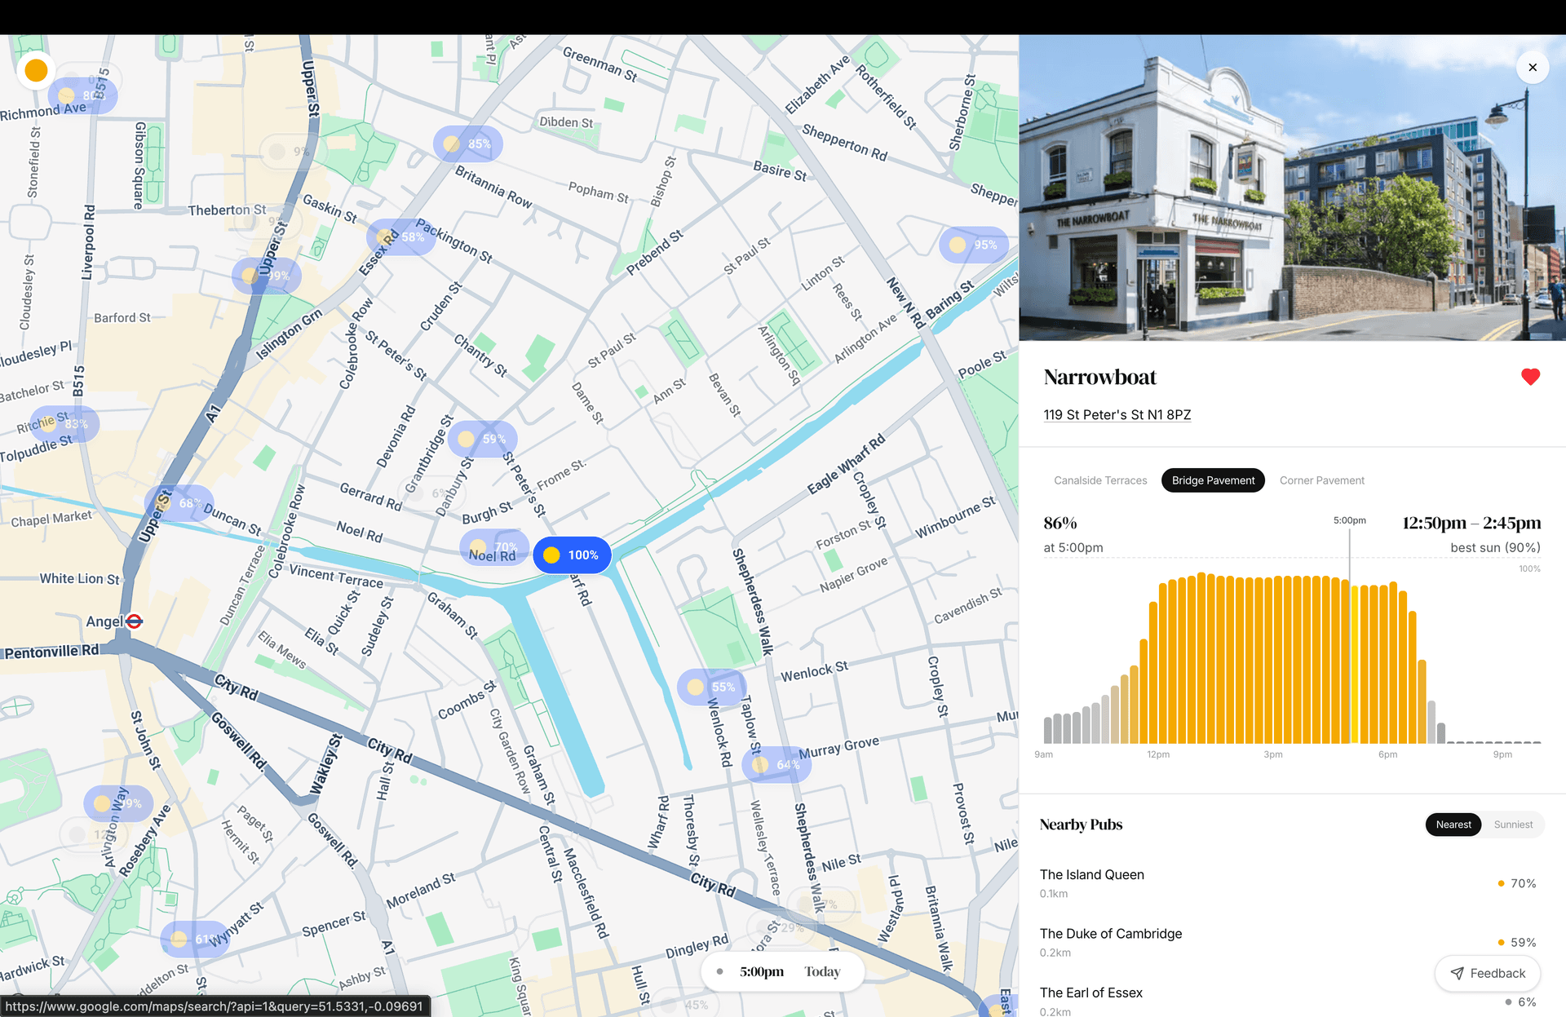Open the 5:00pm Today time selector

[x=781, y=971]
